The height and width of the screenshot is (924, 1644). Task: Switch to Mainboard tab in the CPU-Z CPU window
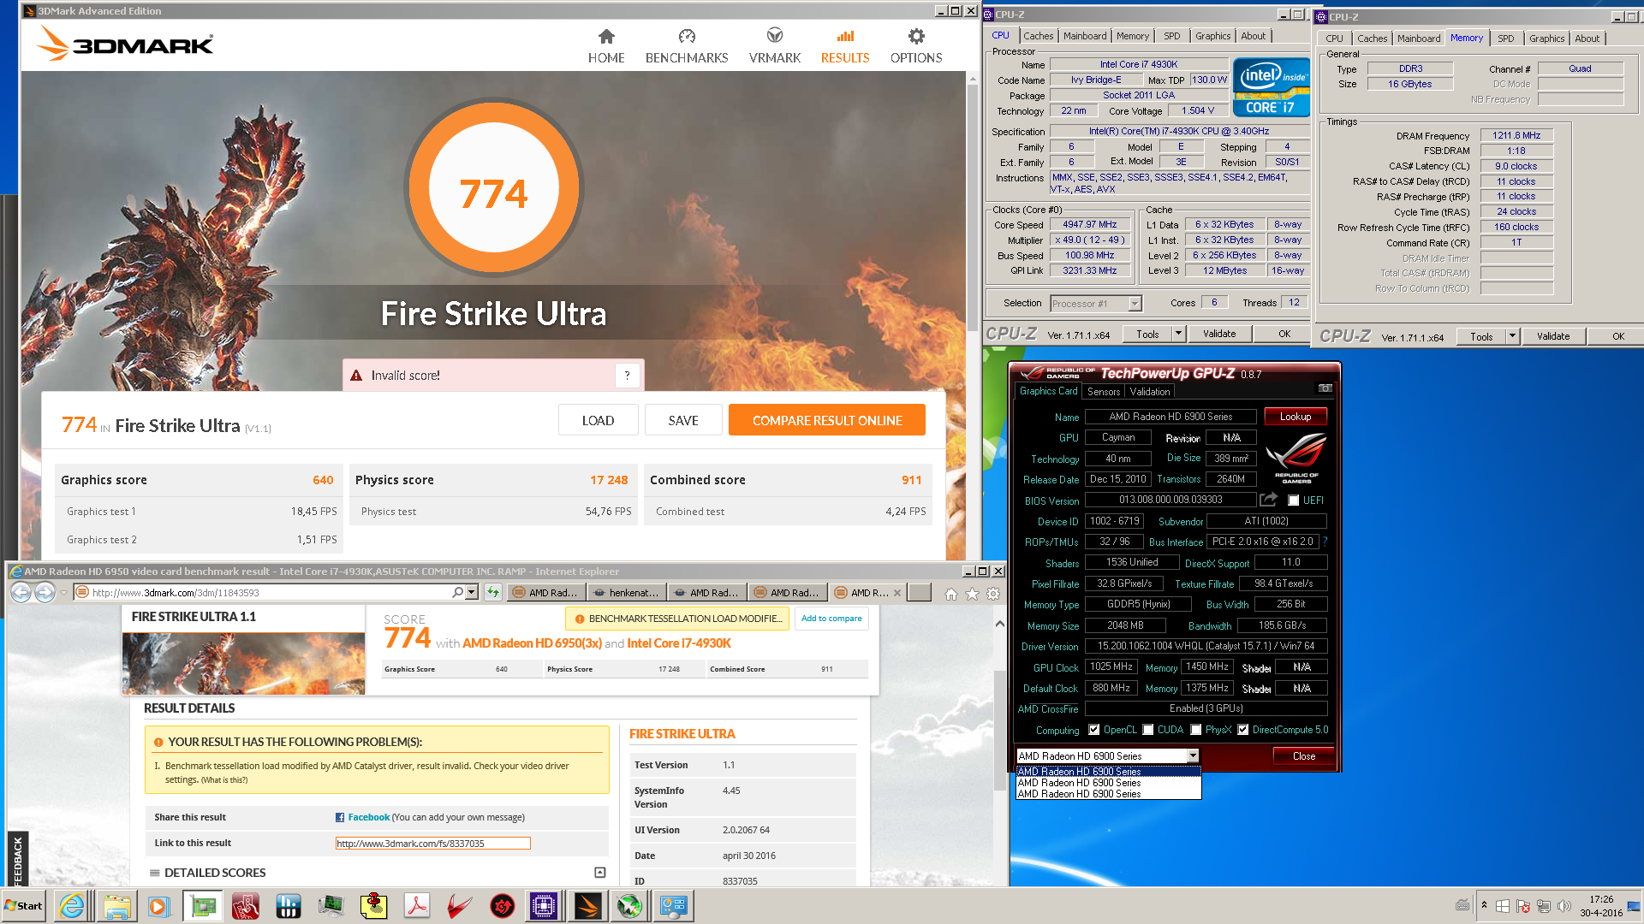tap(1085, 36)
